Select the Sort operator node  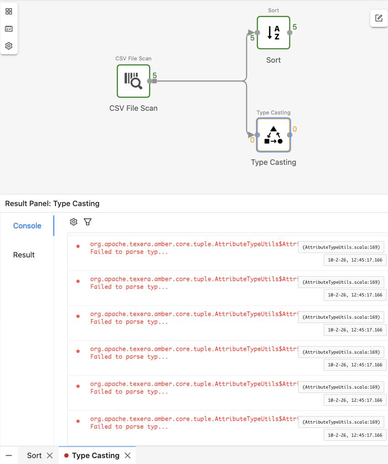coord(274,33)
